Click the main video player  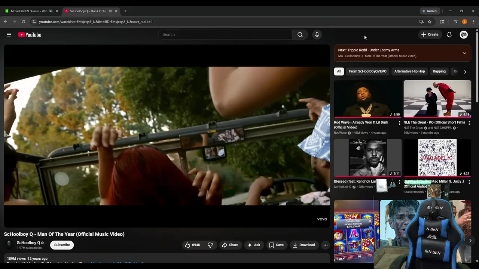[167, 136]
